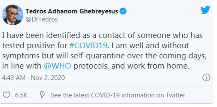Open the @WHO mention
217x107 pixels.
pos(57,66)
